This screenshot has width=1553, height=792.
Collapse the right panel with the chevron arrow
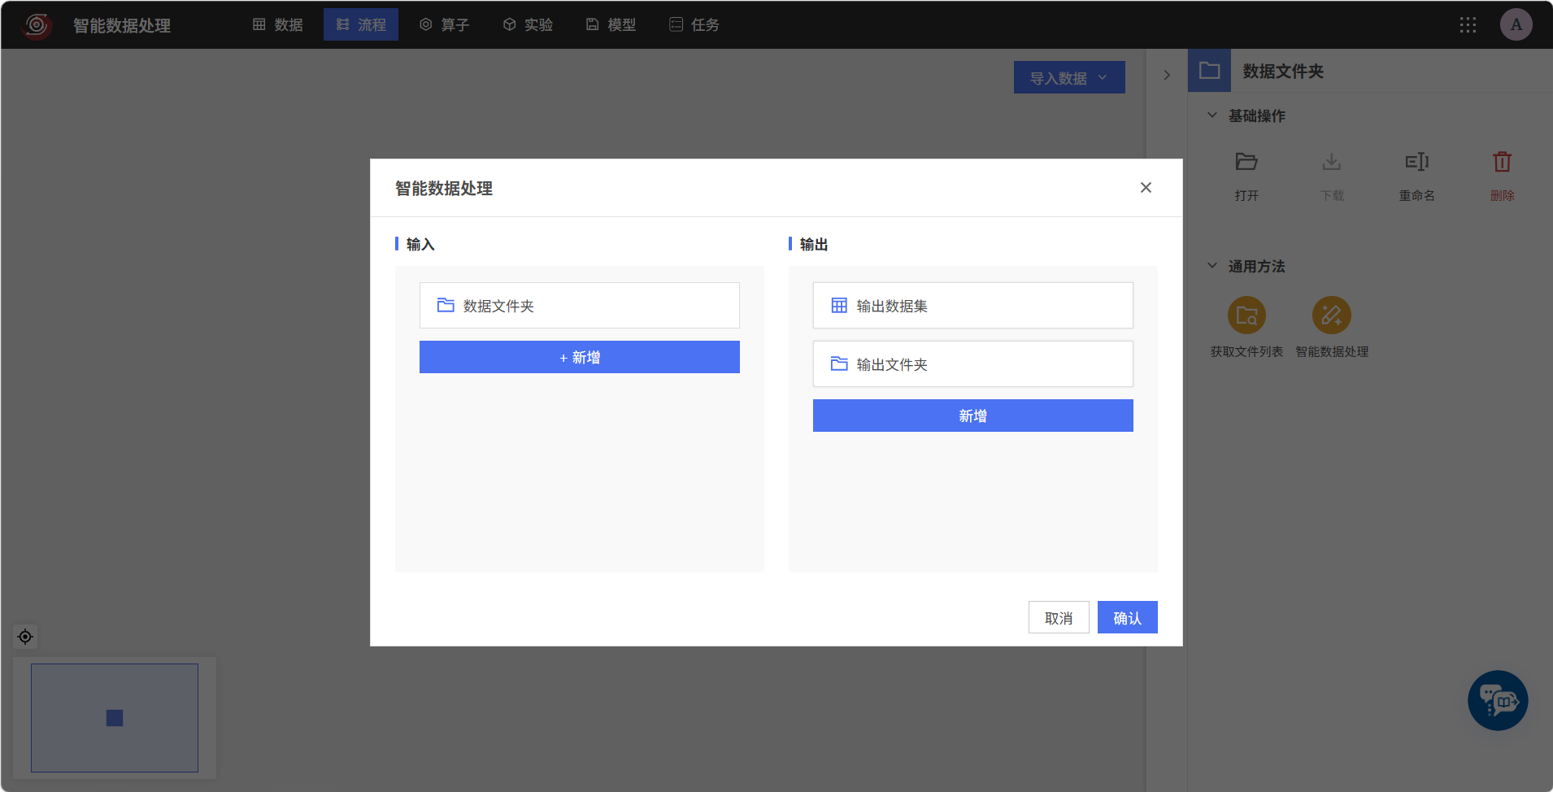tap(1167, 75)
